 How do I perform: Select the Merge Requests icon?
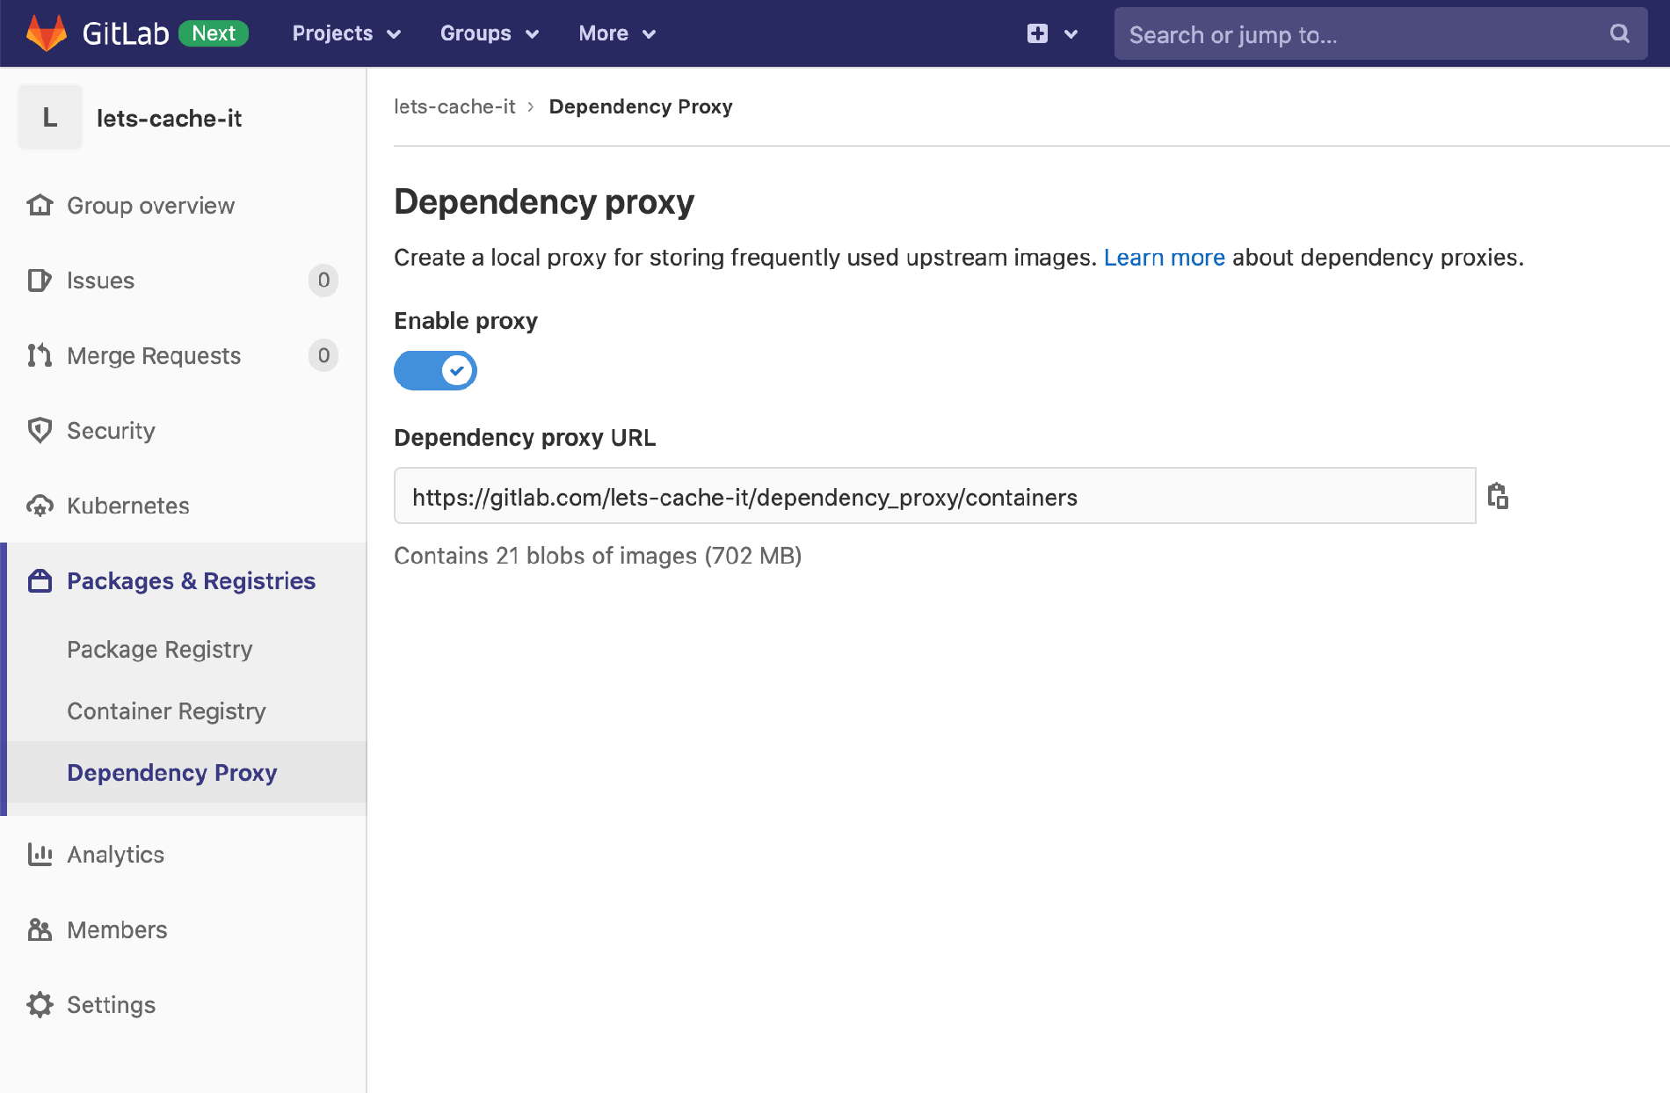pyautogui.click(x=39, y=355)
